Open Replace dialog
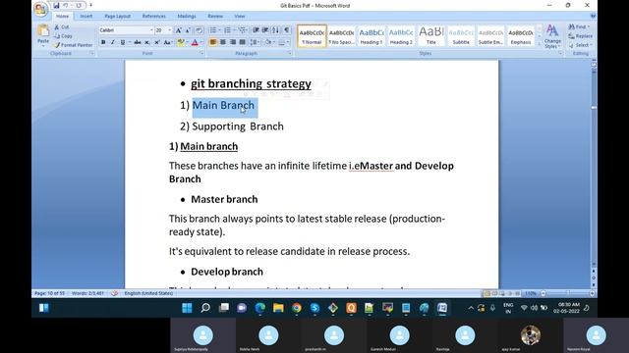Image resolution: width=629 pixels, height=353 pixels. coord(580,36)
